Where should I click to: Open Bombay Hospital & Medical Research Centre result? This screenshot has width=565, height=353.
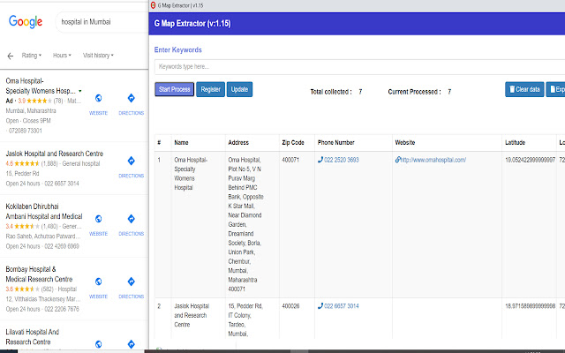pos(39,274)
